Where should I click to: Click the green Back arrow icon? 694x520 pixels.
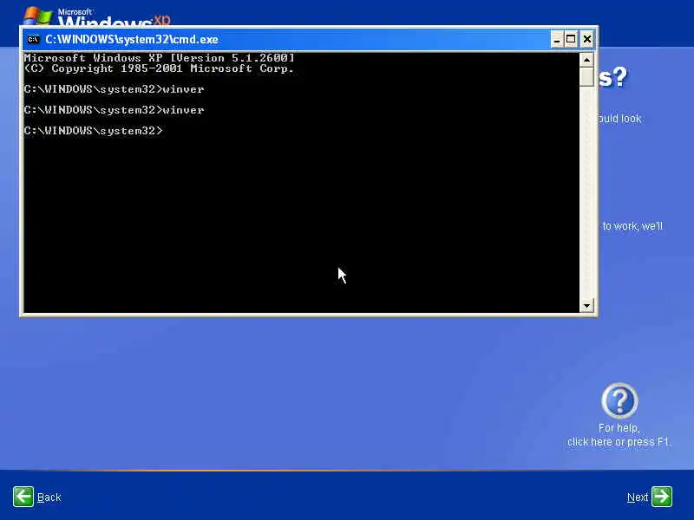23,497
